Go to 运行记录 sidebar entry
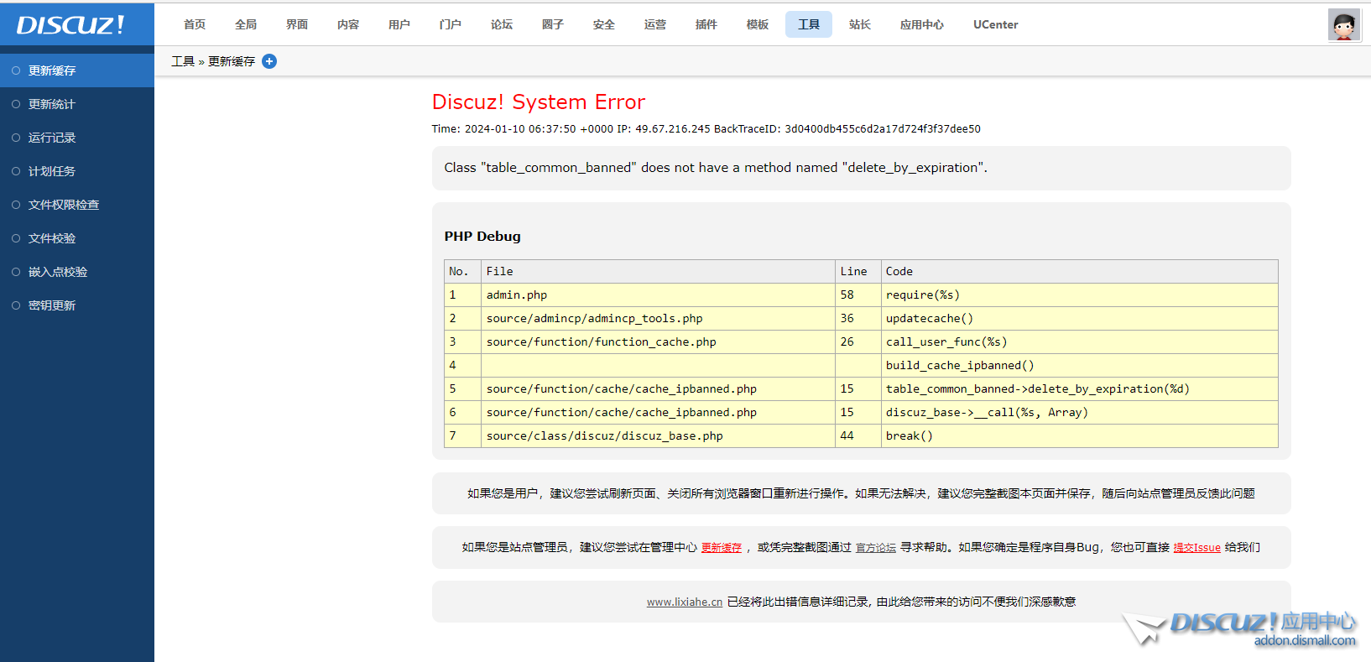1371x662 pixels. [x=52, y=138]
